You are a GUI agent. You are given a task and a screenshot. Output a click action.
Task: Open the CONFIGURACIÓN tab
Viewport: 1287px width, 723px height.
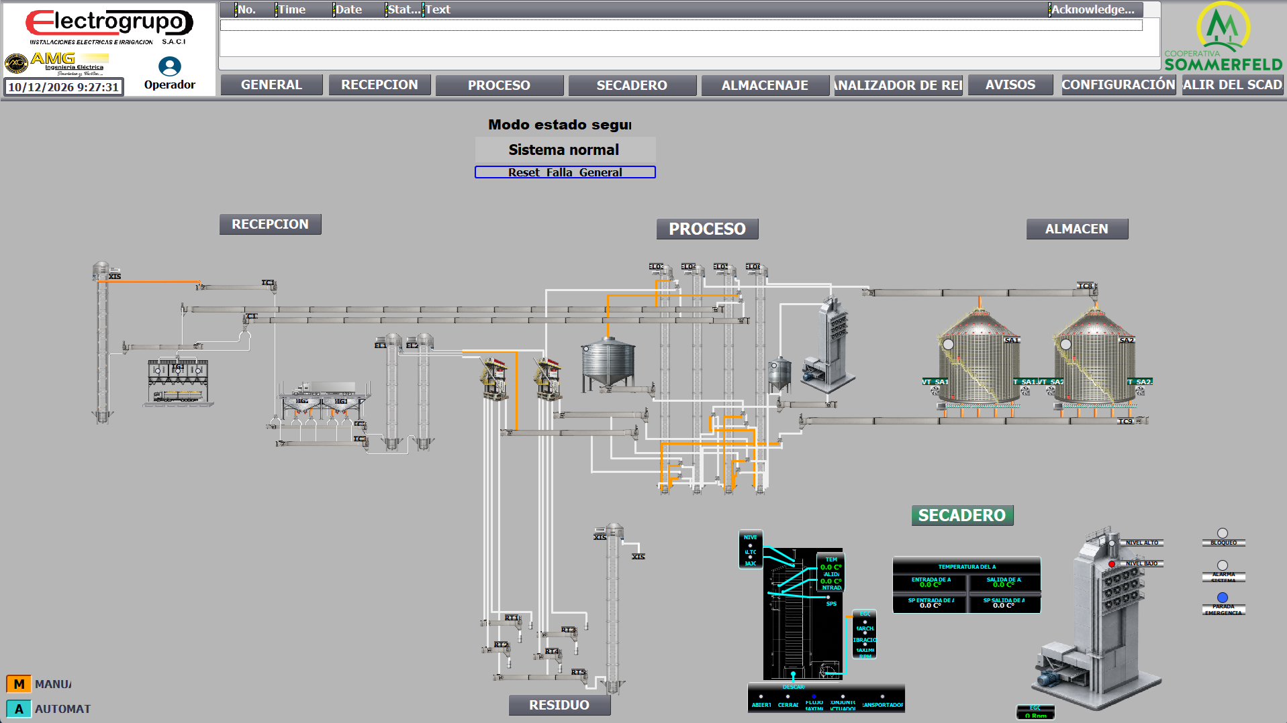tap(1118, 85)
